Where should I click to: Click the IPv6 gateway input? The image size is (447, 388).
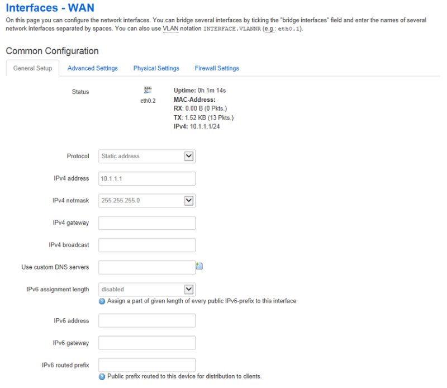[x=146, y=343]
